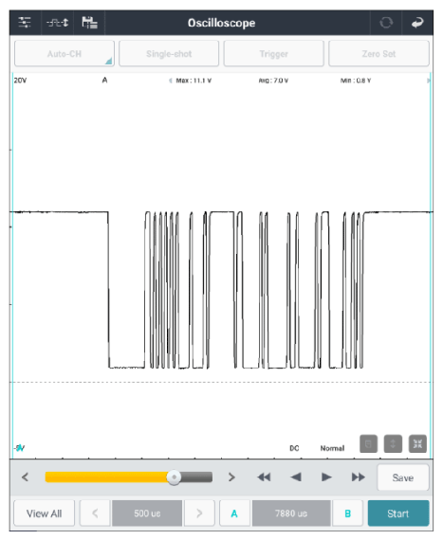This screenshot has height=540, width=443.
Task: Open the Trigger option
Action: (x=274, y=53)
